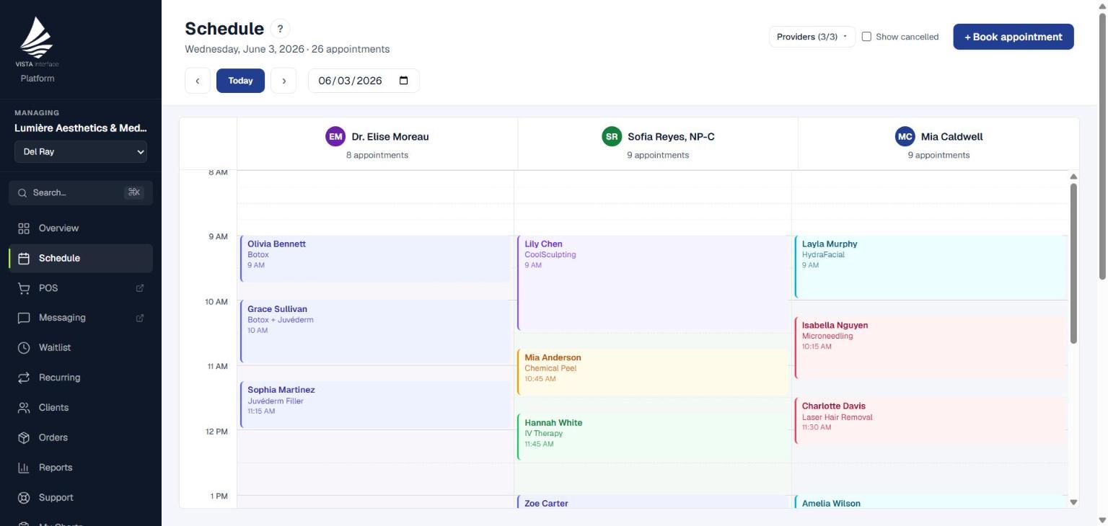
Task: Click the Support lifebuoy icon
Action: point(24,498)
